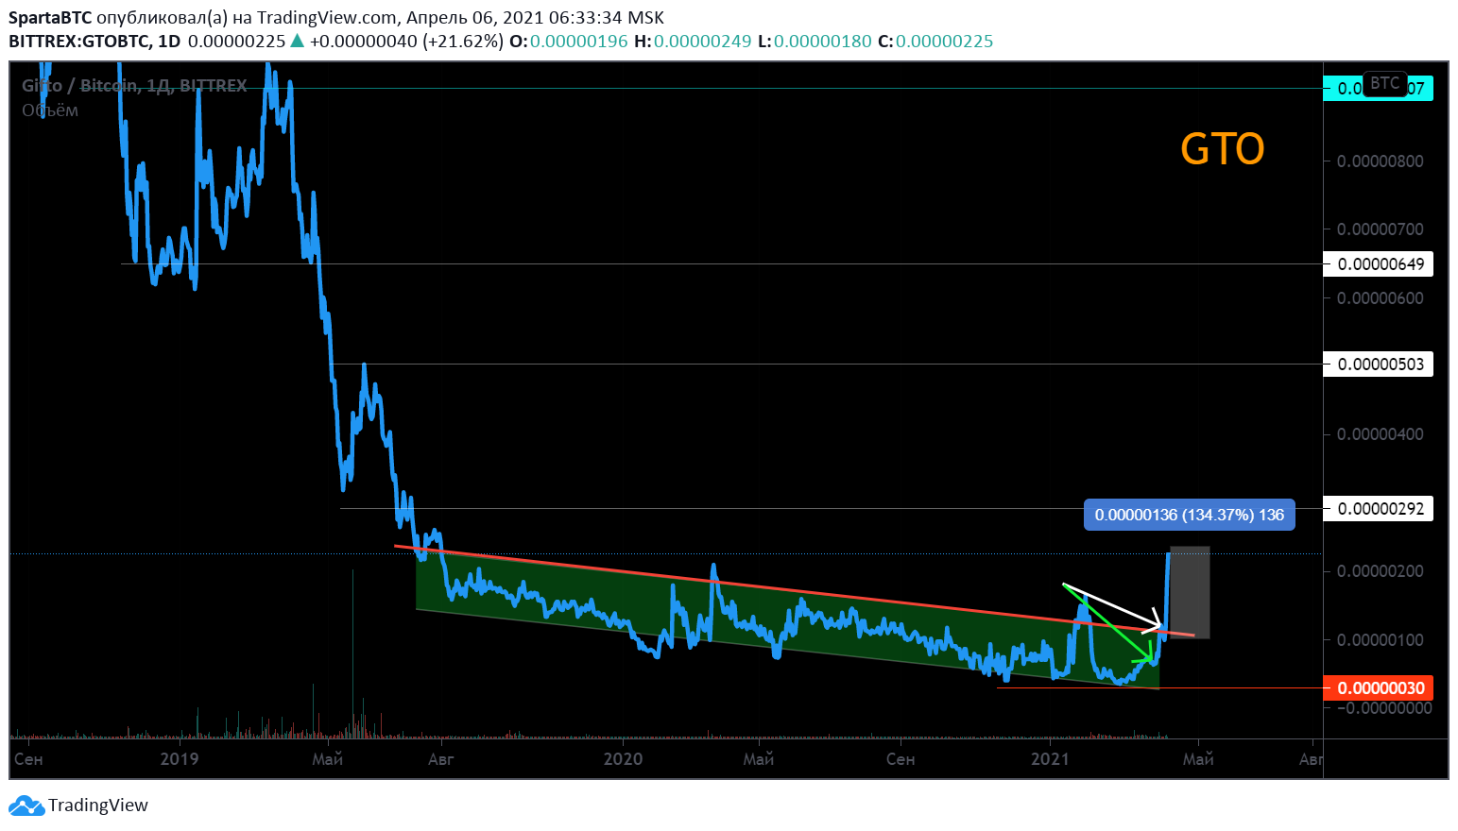The width and height of the screenshot is (1458, 831).
Task: Click the 0.00000400 price scale value
Action: point(1380,434)
